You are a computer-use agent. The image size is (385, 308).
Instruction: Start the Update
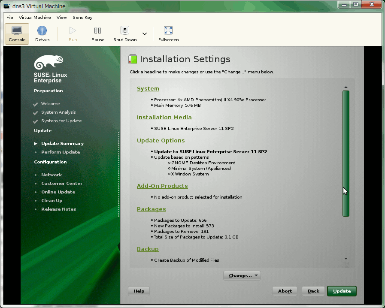(342, 291)
